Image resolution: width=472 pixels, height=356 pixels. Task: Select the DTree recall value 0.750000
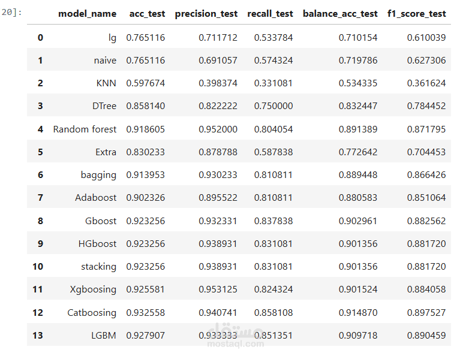pyautogui.click(x=273, y=106)
